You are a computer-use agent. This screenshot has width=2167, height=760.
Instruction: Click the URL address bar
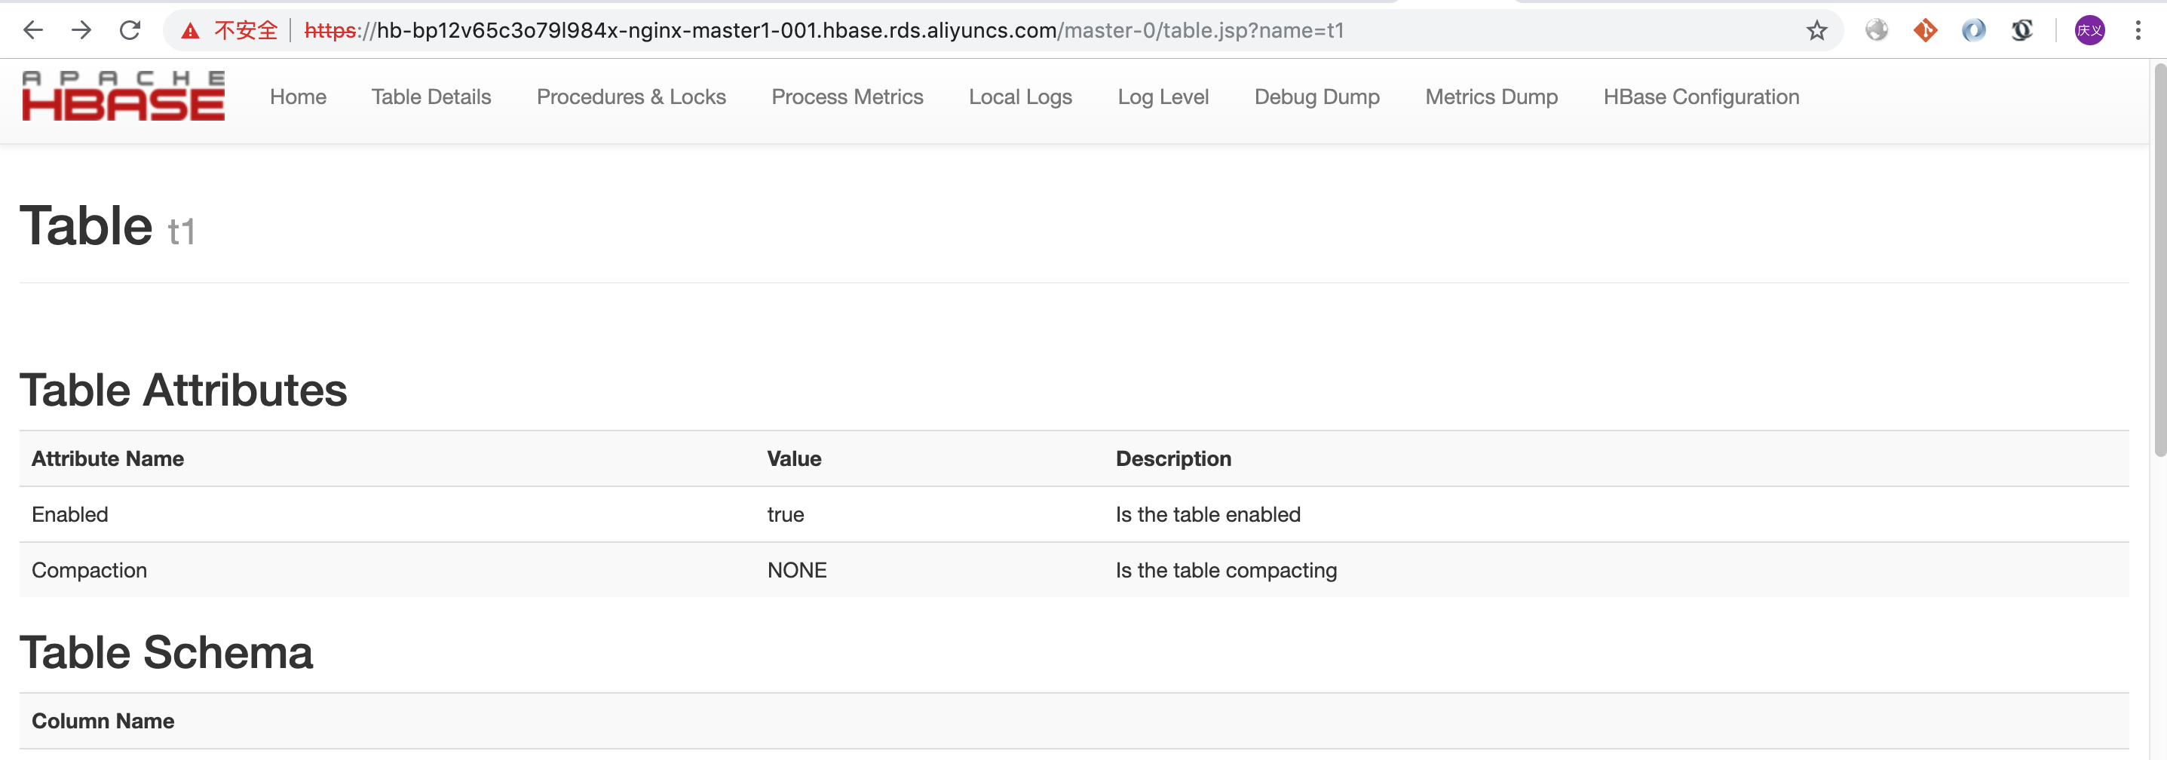841,31
